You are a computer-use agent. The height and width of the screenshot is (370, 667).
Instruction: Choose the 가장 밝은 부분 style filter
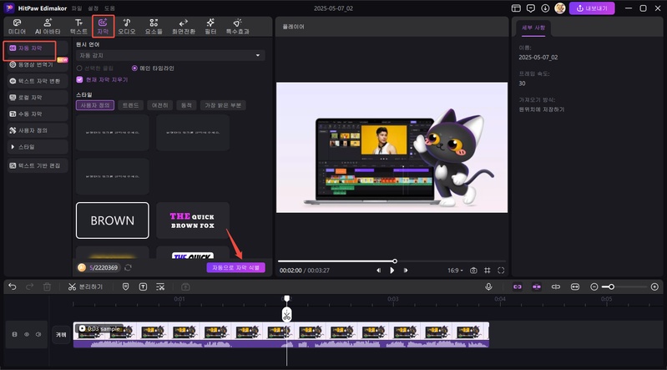pos(223,105)
